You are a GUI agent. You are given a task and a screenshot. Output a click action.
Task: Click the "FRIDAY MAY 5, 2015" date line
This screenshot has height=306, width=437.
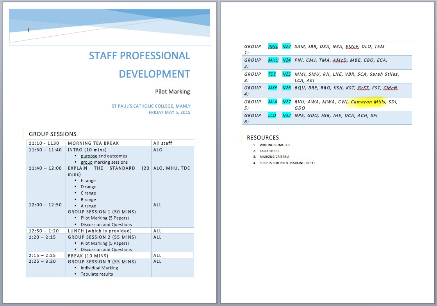coord(169,112)
